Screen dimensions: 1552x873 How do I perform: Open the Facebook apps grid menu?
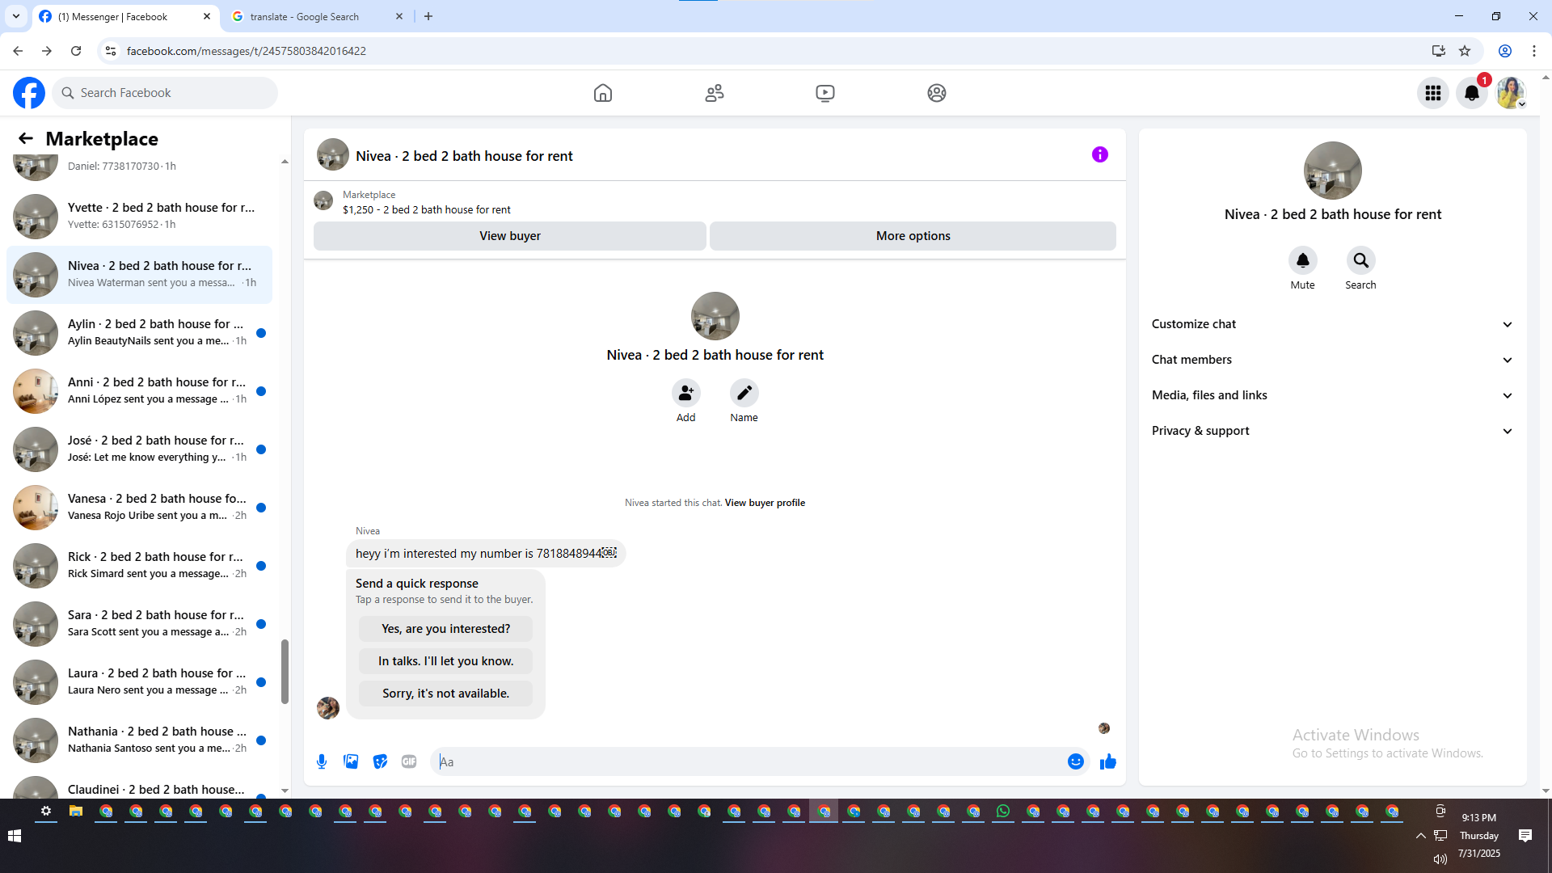click(x=1433, y=93)
